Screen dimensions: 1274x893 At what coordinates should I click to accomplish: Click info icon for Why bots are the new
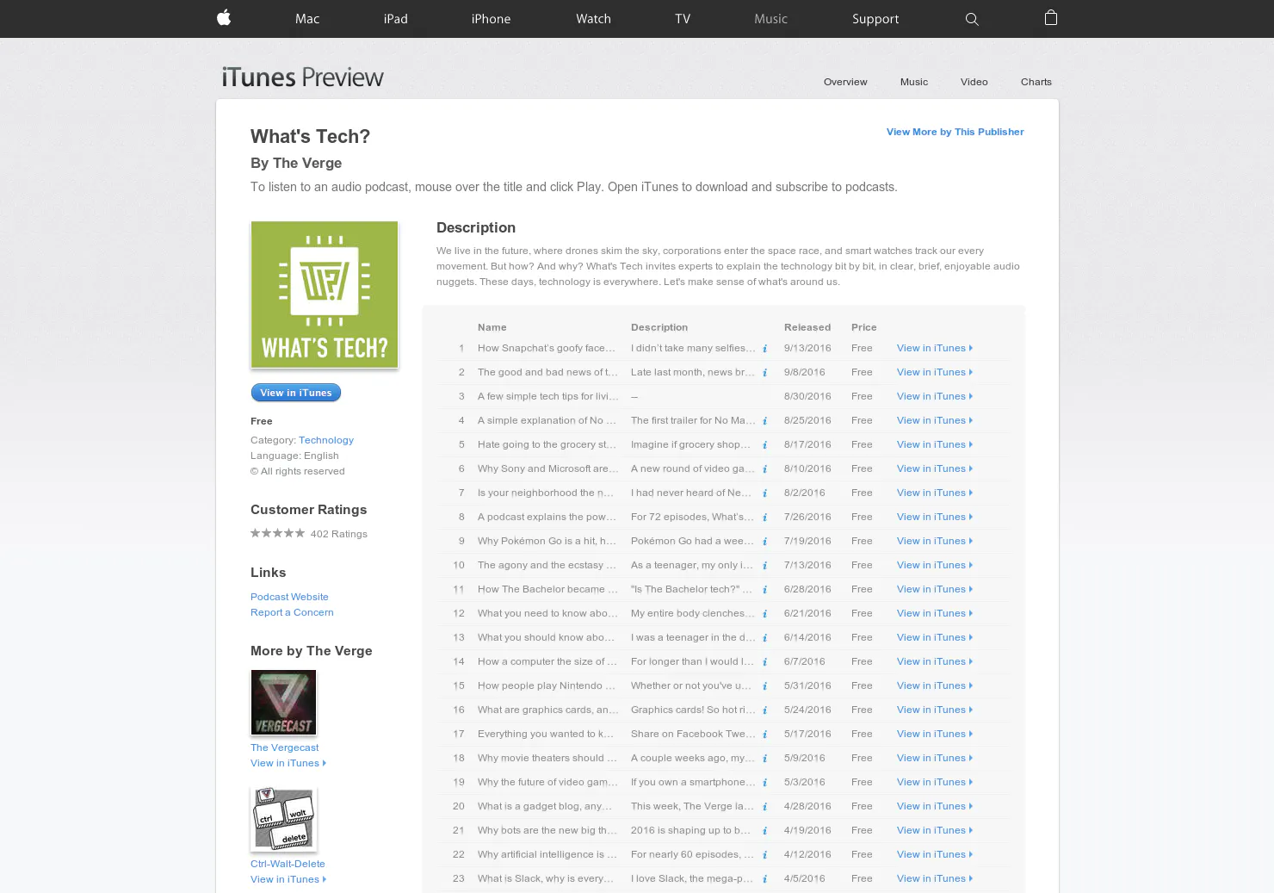tap(764, 831)
